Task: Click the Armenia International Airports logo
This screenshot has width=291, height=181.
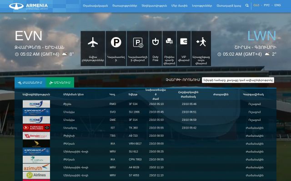Action: pyautogui.click(x=28, y=6)
